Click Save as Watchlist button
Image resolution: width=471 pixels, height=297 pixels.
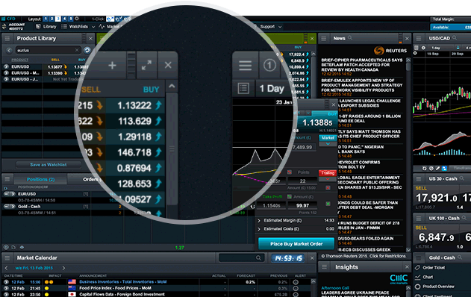pyautogui.click(x=48, y=165)
